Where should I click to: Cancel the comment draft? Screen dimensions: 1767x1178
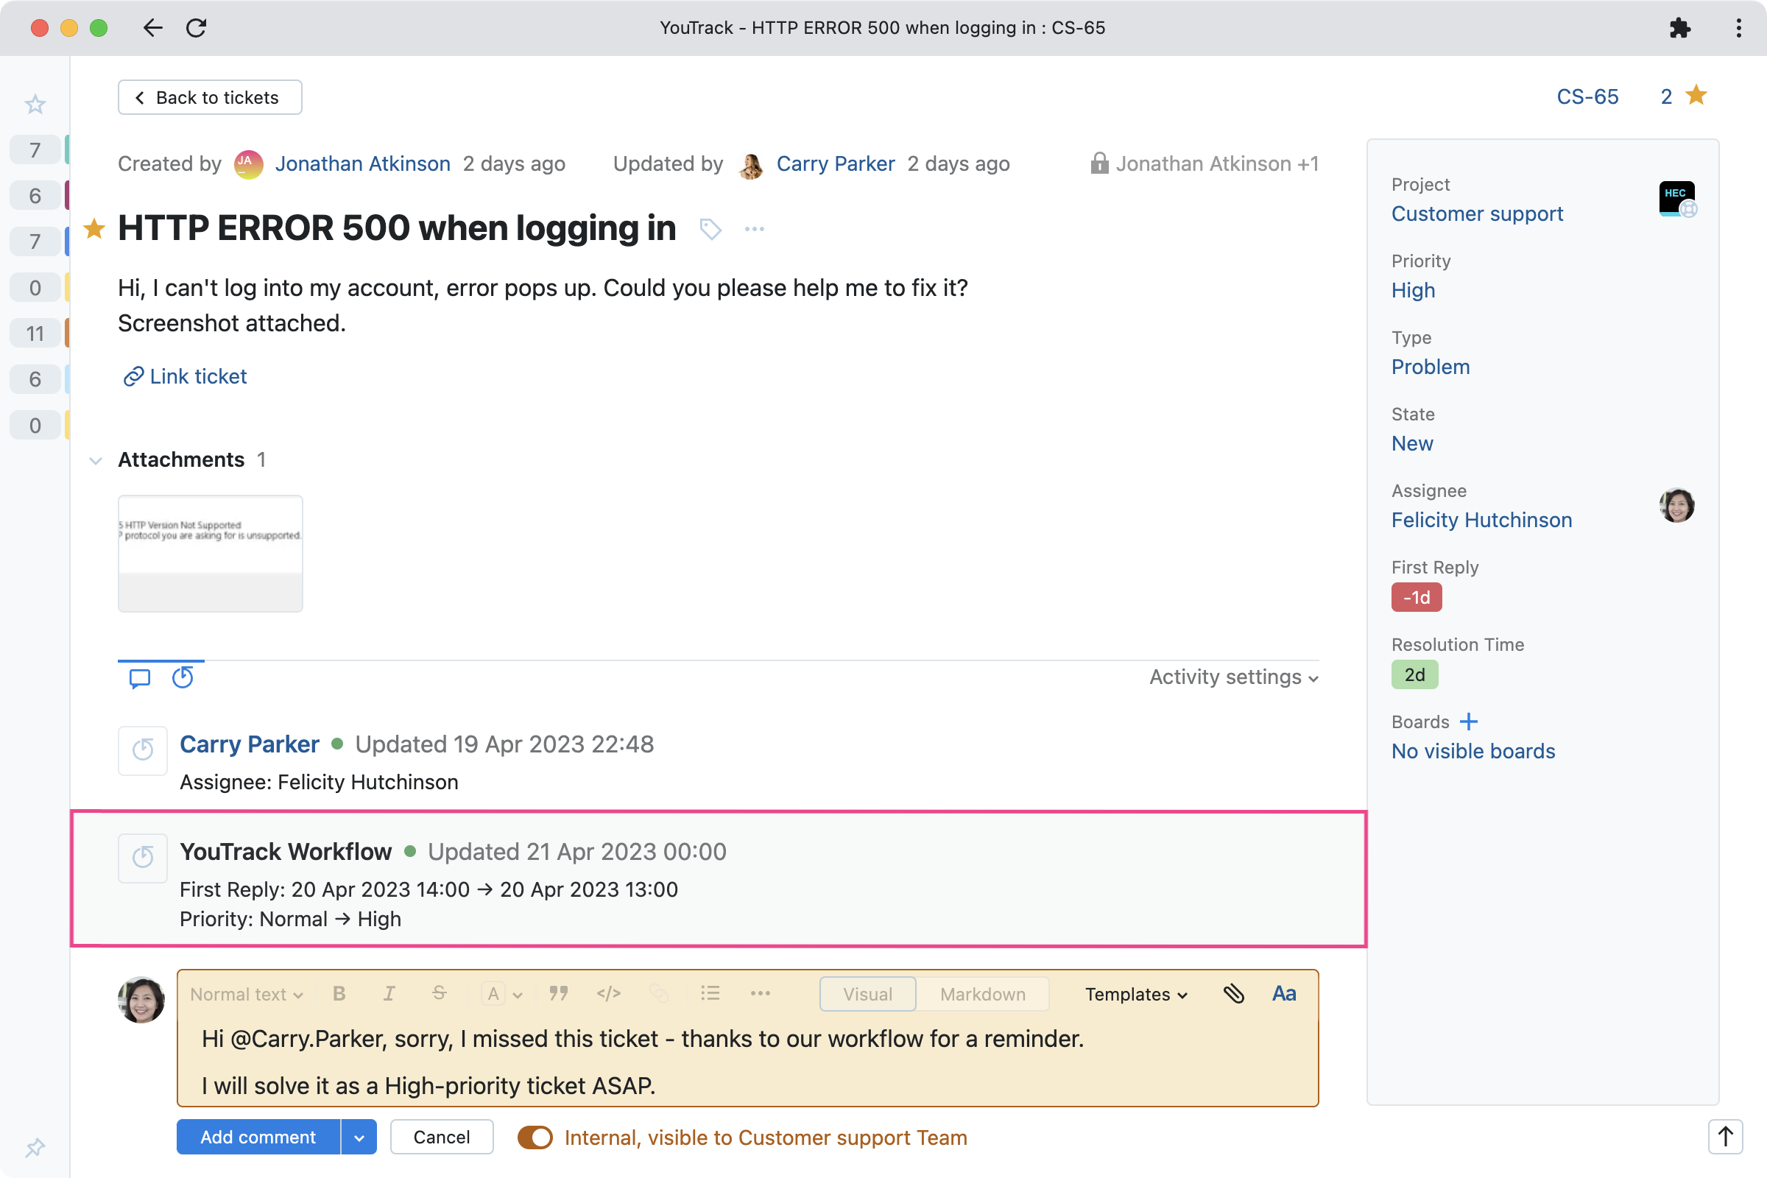[442, 1138]
